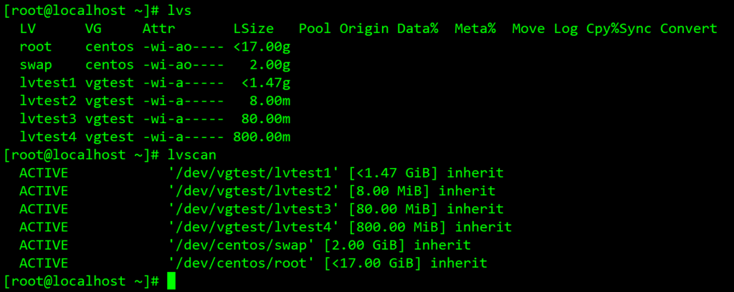Click the Origin column header
The image size is (734, 292).
click(x=363, y=29)
